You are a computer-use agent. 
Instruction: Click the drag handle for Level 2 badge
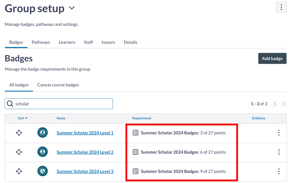point(19,152)
